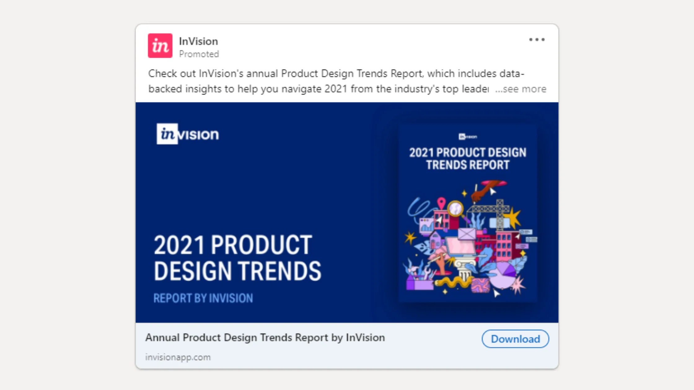Screen dimensions: 694x390
Task: Click the InVision company name
Action: click(199, 41)
